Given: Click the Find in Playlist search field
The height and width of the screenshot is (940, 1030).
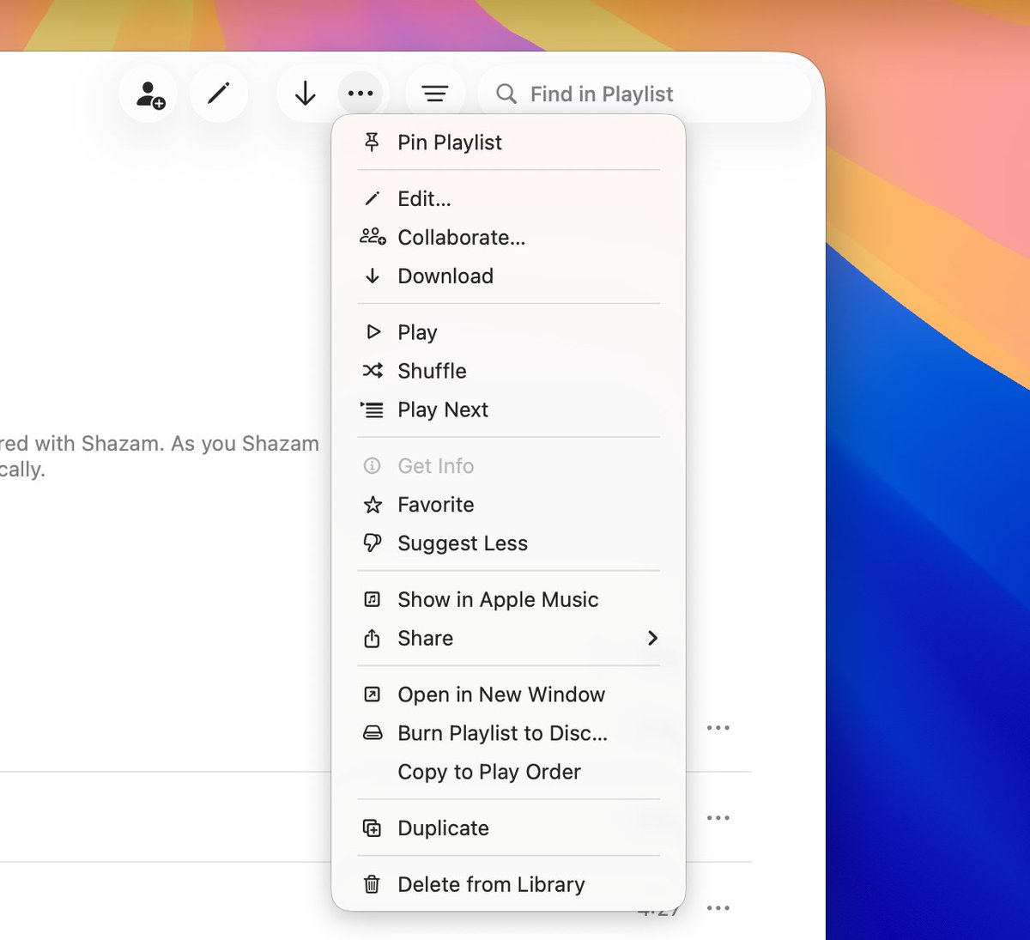Looking at the screenshot, I should tap(645, 94).
